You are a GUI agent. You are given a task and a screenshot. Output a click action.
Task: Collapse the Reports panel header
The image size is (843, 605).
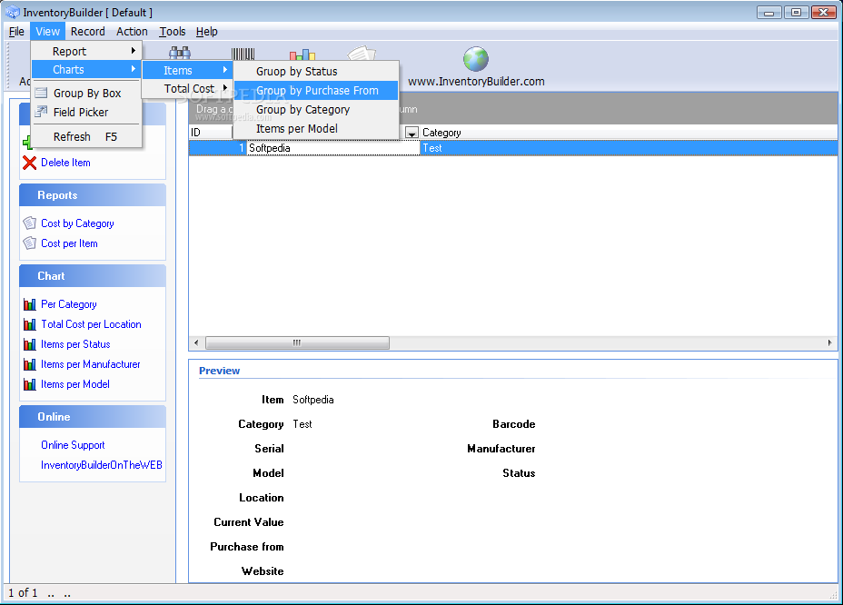coord(93,195)
